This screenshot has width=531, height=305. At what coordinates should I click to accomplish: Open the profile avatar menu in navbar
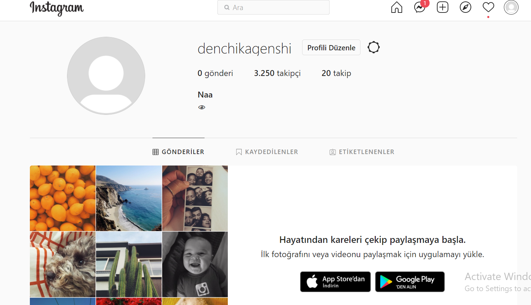pos(511,7)
